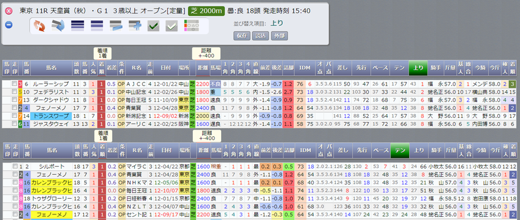The height and width of the screenshot is (220, 520).
Task: Click the 騎手 column header in upper table
Action: (436, 67)
